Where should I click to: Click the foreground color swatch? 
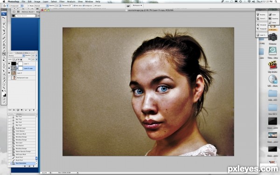(3, 94)
